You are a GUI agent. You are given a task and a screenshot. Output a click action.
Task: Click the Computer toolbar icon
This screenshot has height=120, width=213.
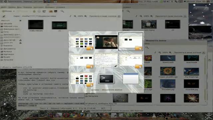[56, 11]
